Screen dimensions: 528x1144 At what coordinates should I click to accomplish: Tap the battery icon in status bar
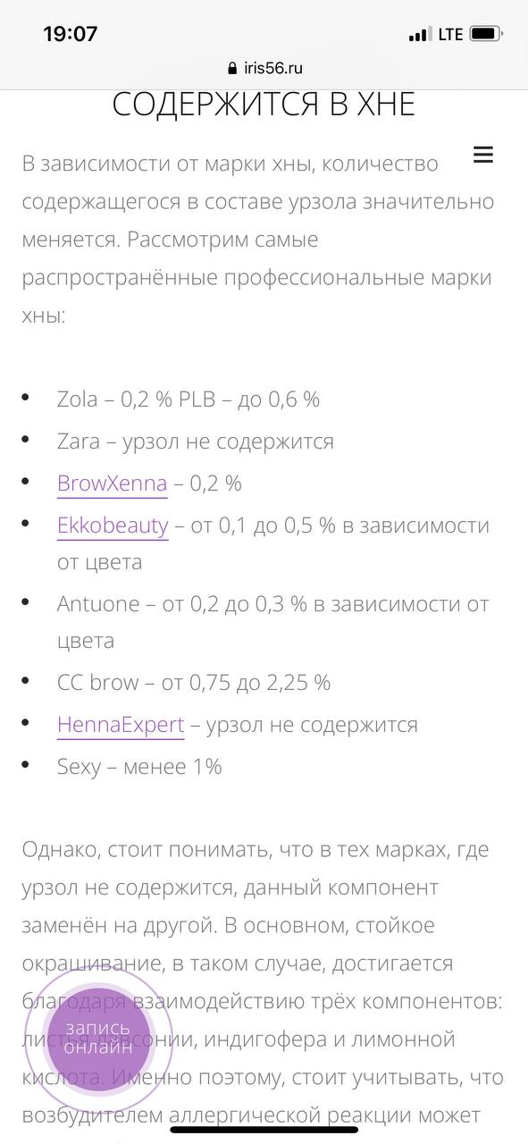486,34
